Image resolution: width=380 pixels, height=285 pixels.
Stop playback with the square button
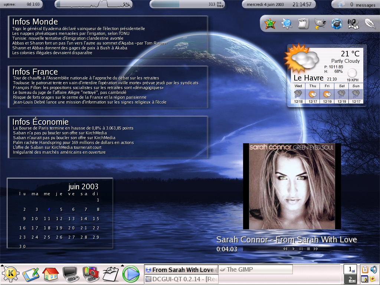click(x=308, y=249)
